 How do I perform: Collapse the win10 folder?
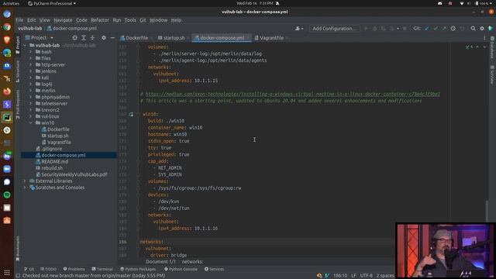31,122
